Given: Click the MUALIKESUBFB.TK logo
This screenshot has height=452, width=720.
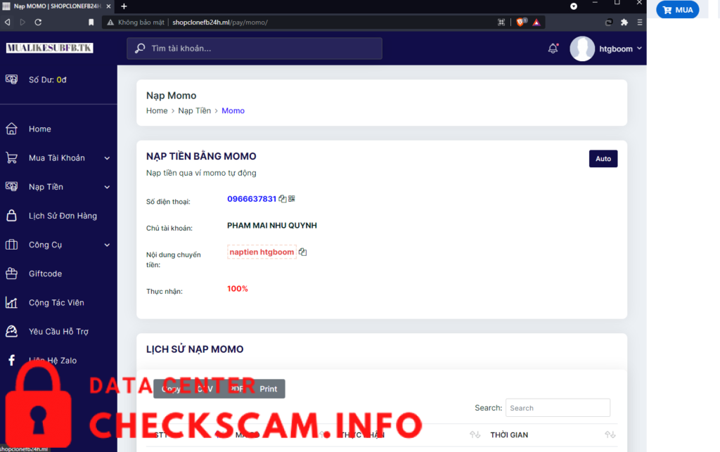Looking at the screenshot, I should (x=50, y=48).
